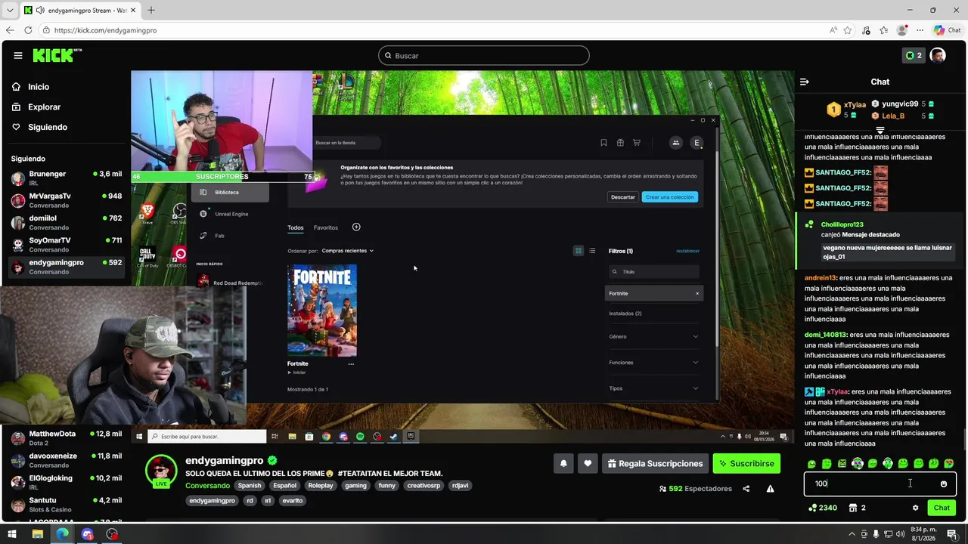
Task: Select the endygamingpro Stream browser tab
Action: 80,11
